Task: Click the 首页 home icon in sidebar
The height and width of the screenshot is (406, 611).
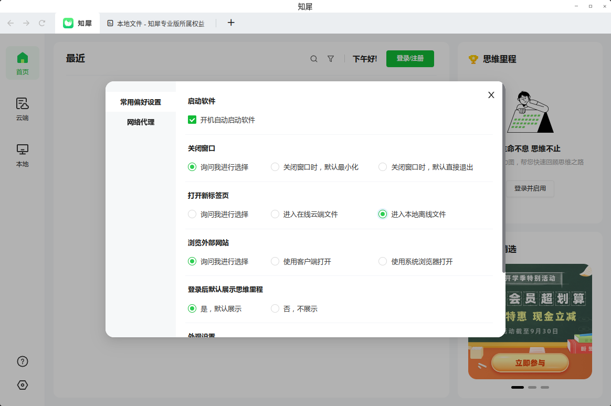Action: pos(23,58)
